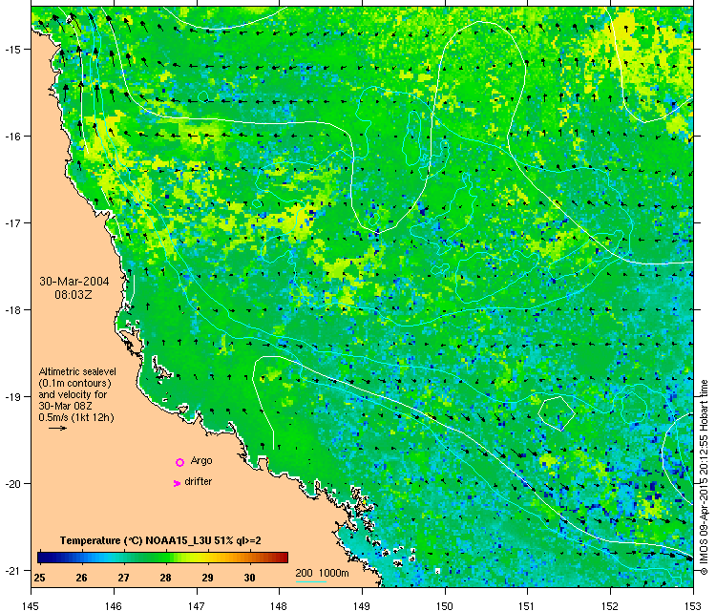The height and width of the screenshot is (611, 716).
Task: Click the latitude label -19
Action: pyautogui.click(x=12, y=397)
